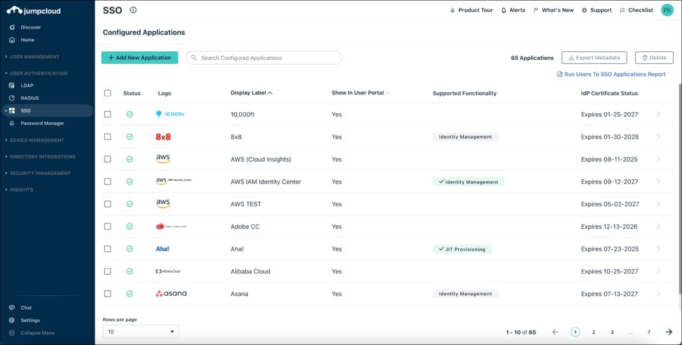Click the 8x8 application logo
This screenshot has width=682, height=345.
tap(163, 137)
